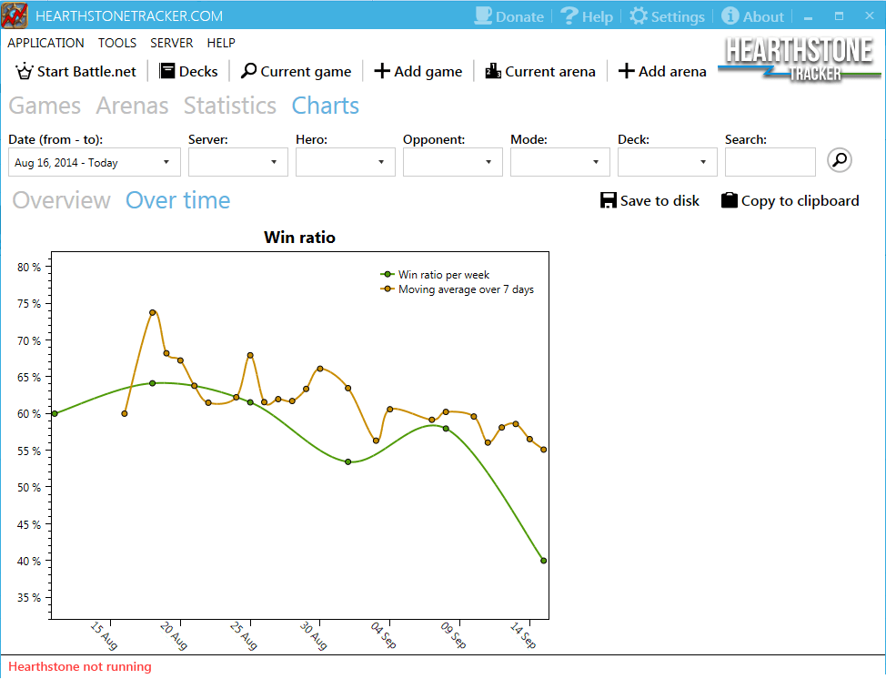Open the Settings gear icon
Screen dimensions: 886x679
click(x=639, y=15)
